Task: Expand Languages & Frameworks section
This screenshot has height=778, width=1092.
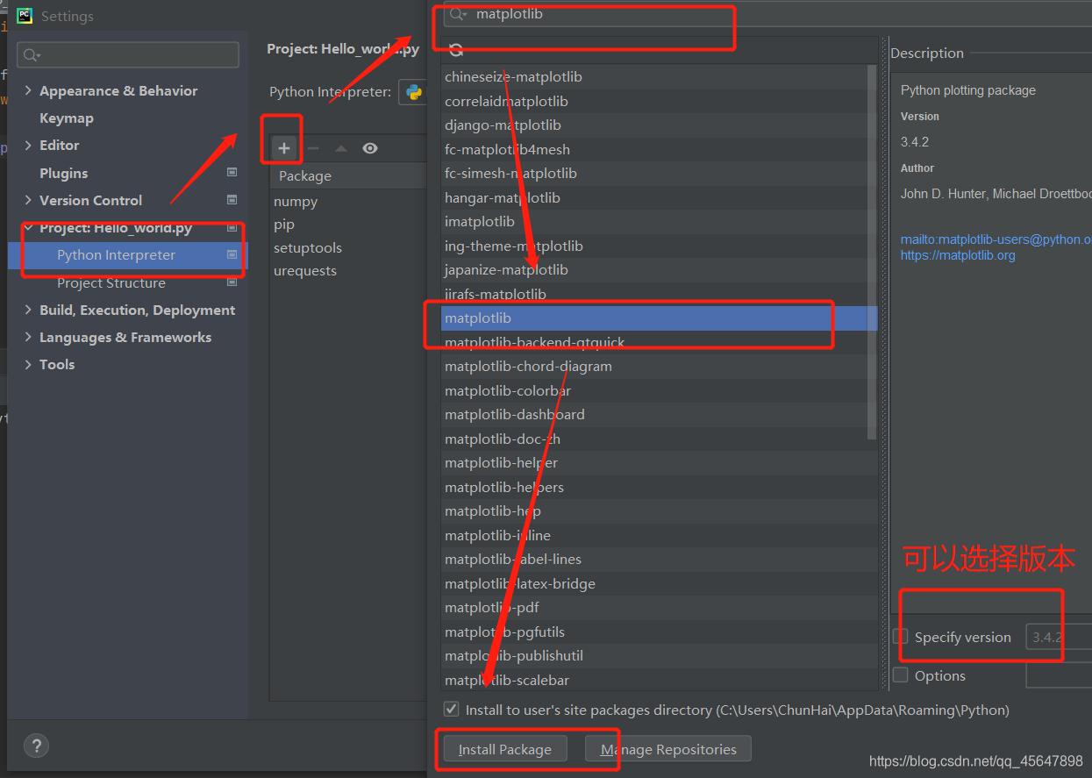Action: coord(28,337)
